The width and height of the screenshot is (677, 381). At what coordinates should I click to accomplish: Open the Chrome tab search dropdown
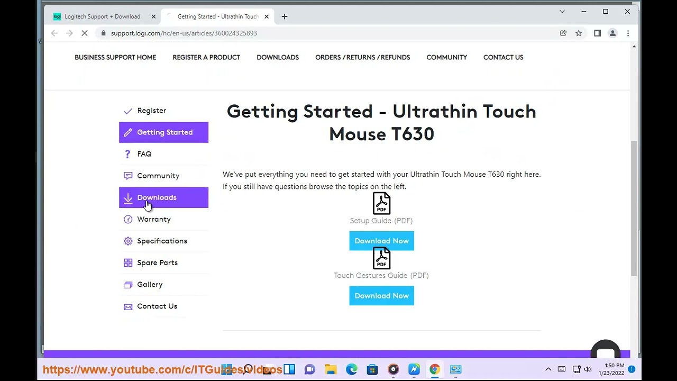(562, 11)
